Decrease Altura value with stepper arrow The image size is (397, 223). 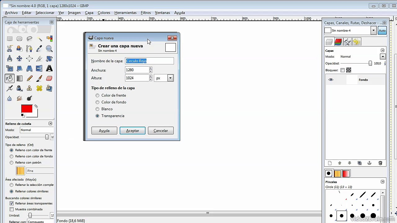[x=151, y=80]
